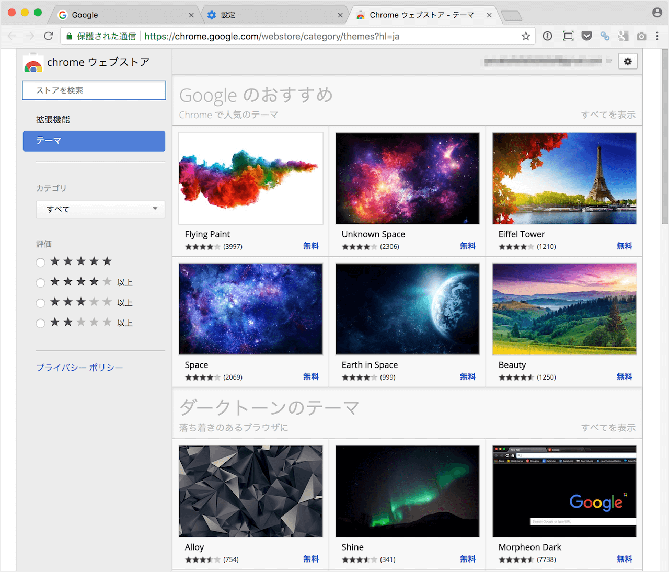
Task: Click the ダークトーンのテーマ section heading
Action: click(269, 408)
